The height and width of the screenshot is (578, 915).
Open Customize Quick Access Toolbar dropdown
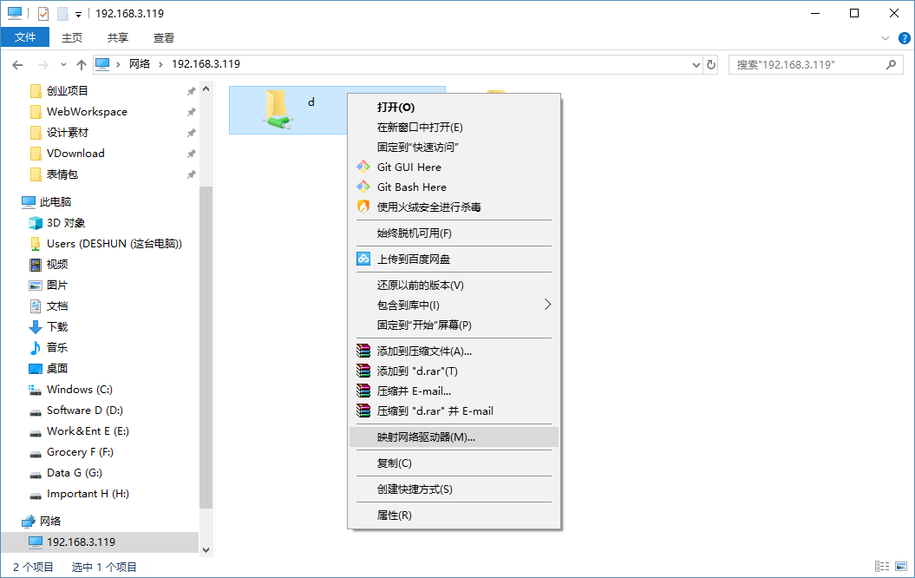click(x=78, y=15)
